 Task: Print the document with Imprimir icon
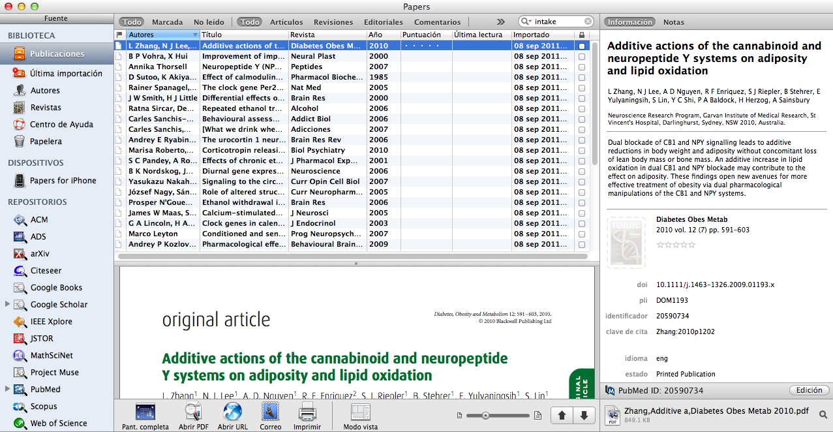[x=307, y=412]
